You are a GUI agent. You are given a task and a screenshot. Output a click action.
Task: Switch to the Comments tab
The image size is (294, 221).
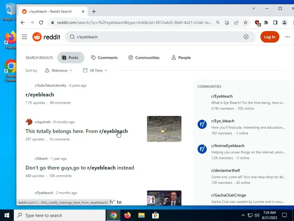pos(105,58)
